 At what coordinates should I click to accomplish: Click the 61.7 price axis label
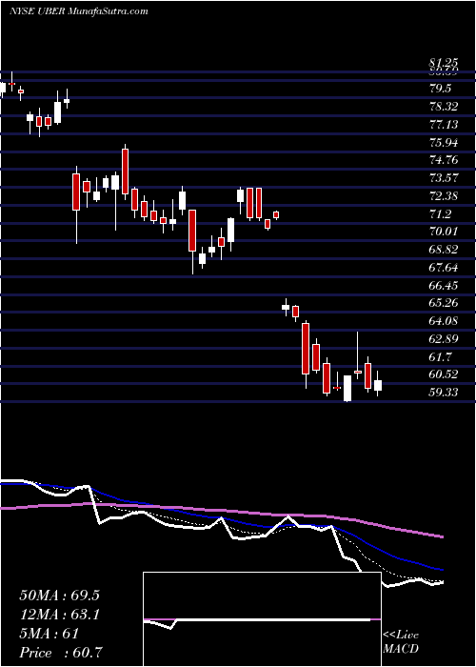(441, 357)
